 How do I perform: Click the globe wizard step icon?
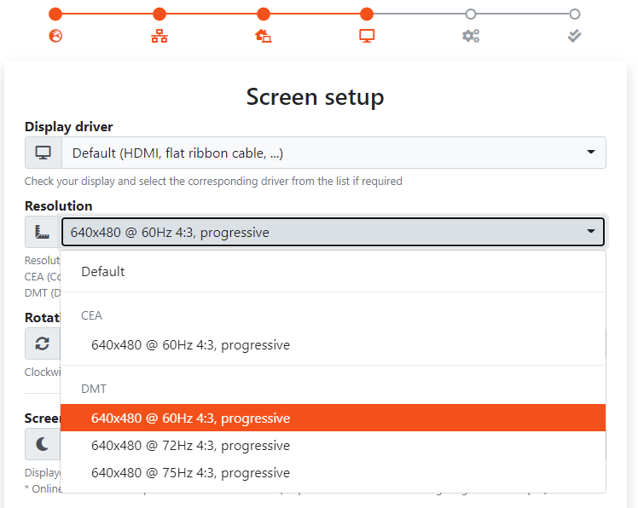(55, 36)
